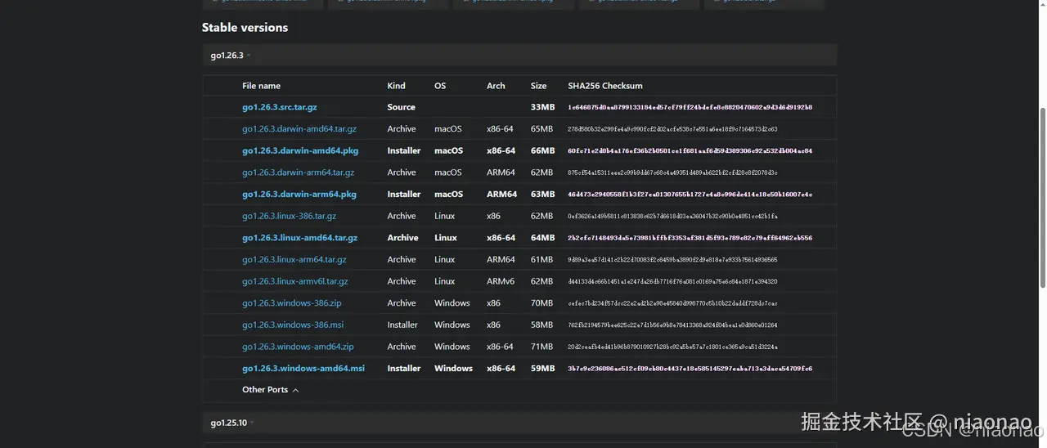Select the Source kind cell
The width and height of the screenshot is (1047, 448).
(x=401, y=107)
